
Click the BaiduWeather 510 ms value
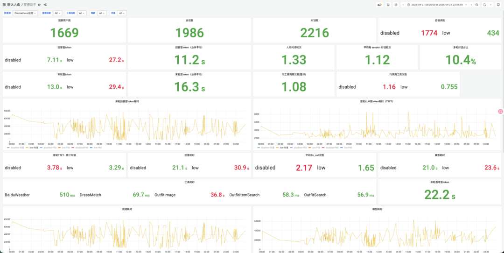pyautogui.click(x=67, y=195)
